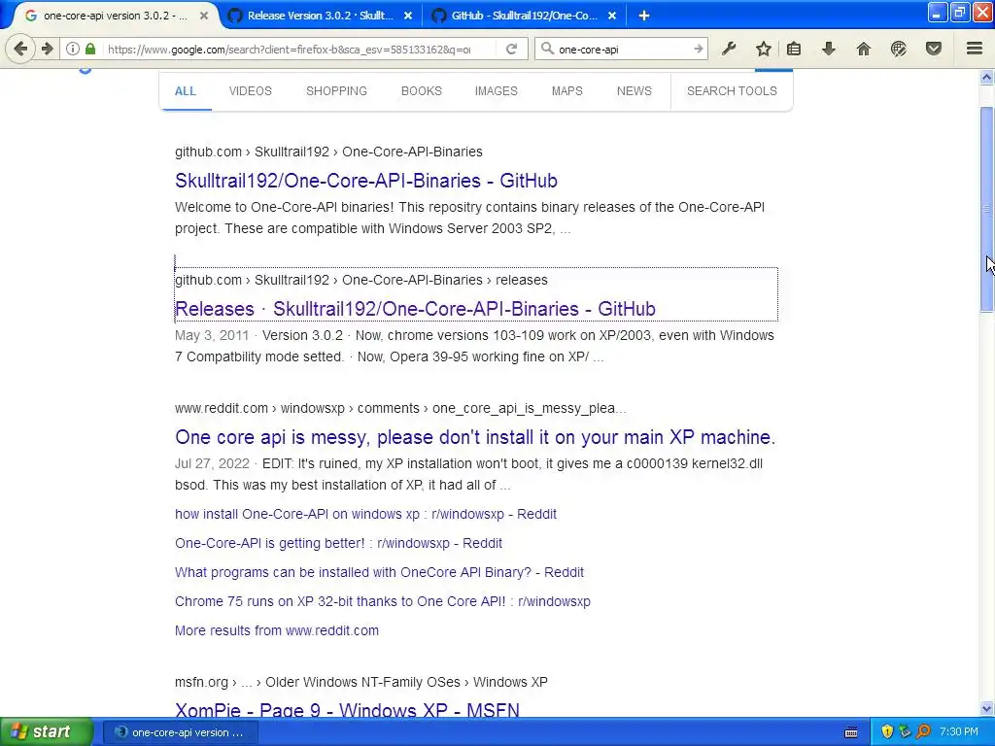Open 'What programs can be installed' Reddit link
This screenshot has width=995, height=746.
(x=379, y=573)
